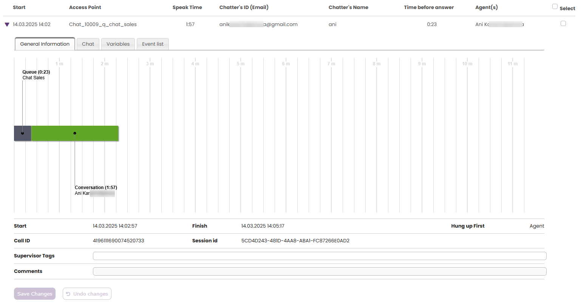Tick the Select all checkbox in header
Viewport: 581px width, 305px height.
pyautogui.click(x=555, y=6)
